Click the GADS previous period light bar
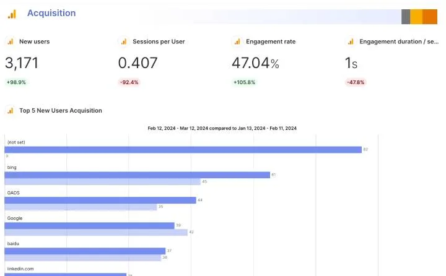 click(x=81, y=207)
